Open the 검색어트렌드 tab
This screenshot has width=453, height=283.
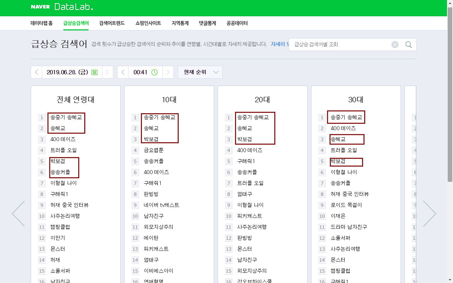tap(112, 23)
